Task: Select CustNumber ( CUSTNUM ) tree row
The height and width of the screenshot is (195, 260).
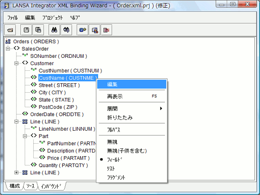Action: 71,71
